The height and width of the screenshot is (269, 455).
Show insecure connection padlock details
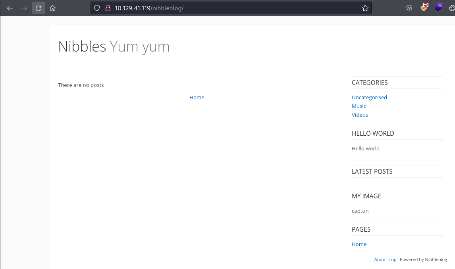tap(107, 8)
